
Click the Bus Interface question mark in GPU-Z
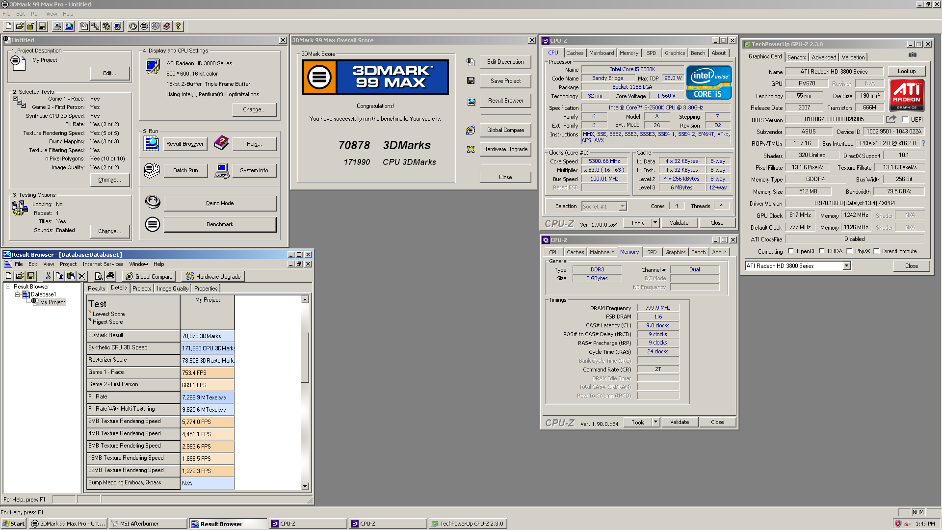pyautogui.click(x=923, y=143)
